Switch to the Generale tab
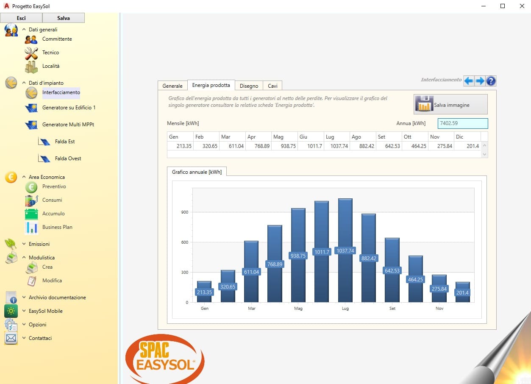The height and width of the screenshot is (384, 531). pyautogui.click(x=172, y=86)
